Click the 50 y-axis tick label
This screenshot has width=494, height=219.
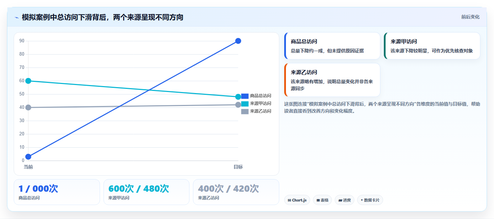22,94
